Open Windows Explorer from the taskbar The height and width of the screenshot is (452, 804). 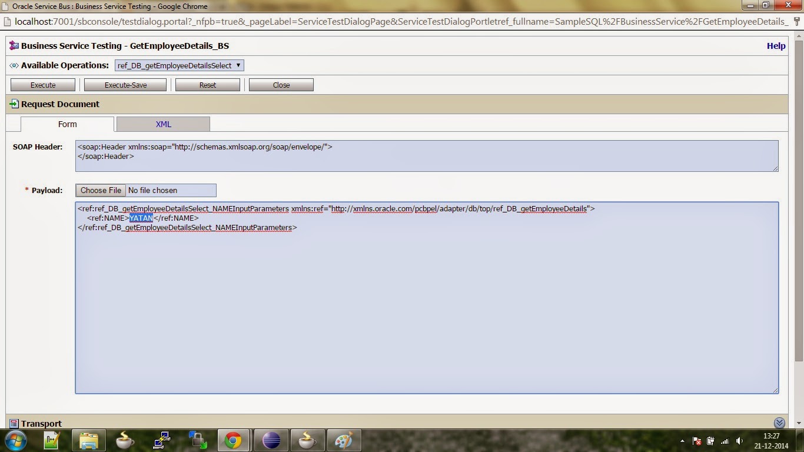coord(88,440)
